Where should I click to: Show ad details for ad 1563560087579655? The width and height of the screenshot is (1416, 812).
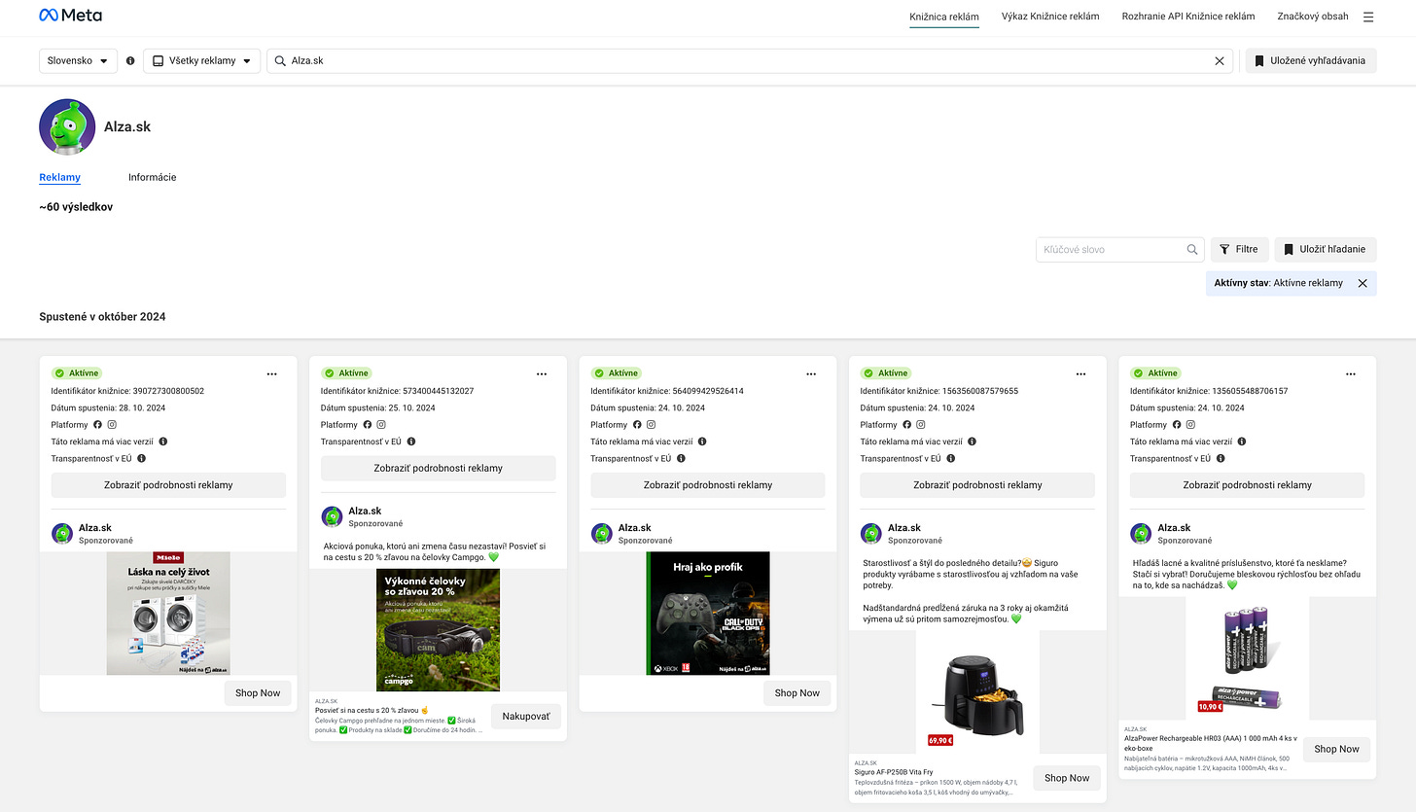tap(977, 485)
